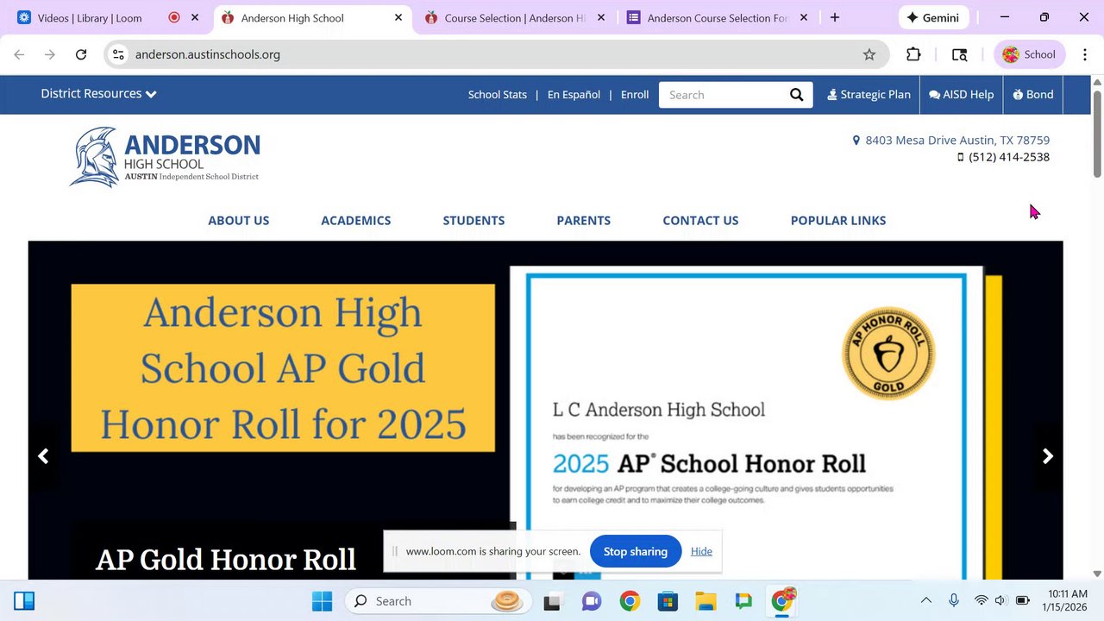Open the Chrome extensions puzzle icon
Viewport: 1104px width, 621px height.
pyautogui.click(x=913, y=54)
